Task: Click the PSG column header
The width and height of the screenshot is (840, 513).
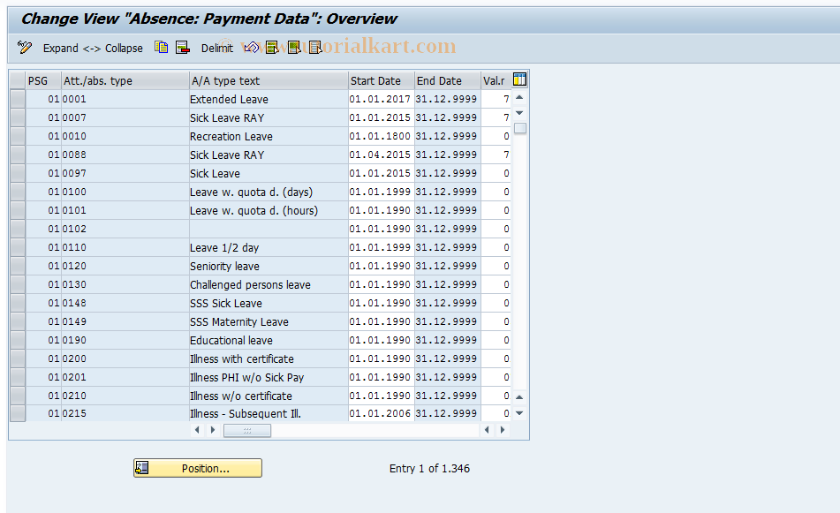Action: coord(43,80)
